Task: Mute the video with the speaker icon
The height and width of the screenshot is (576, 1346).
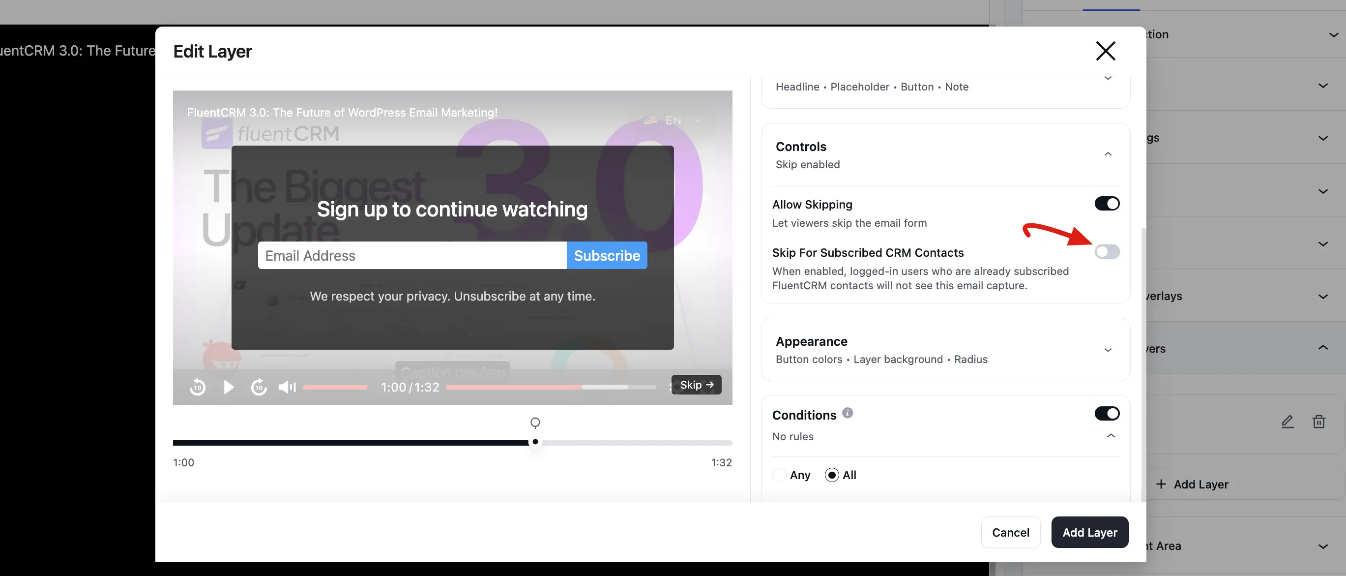Action: click(x=288, y=387)
